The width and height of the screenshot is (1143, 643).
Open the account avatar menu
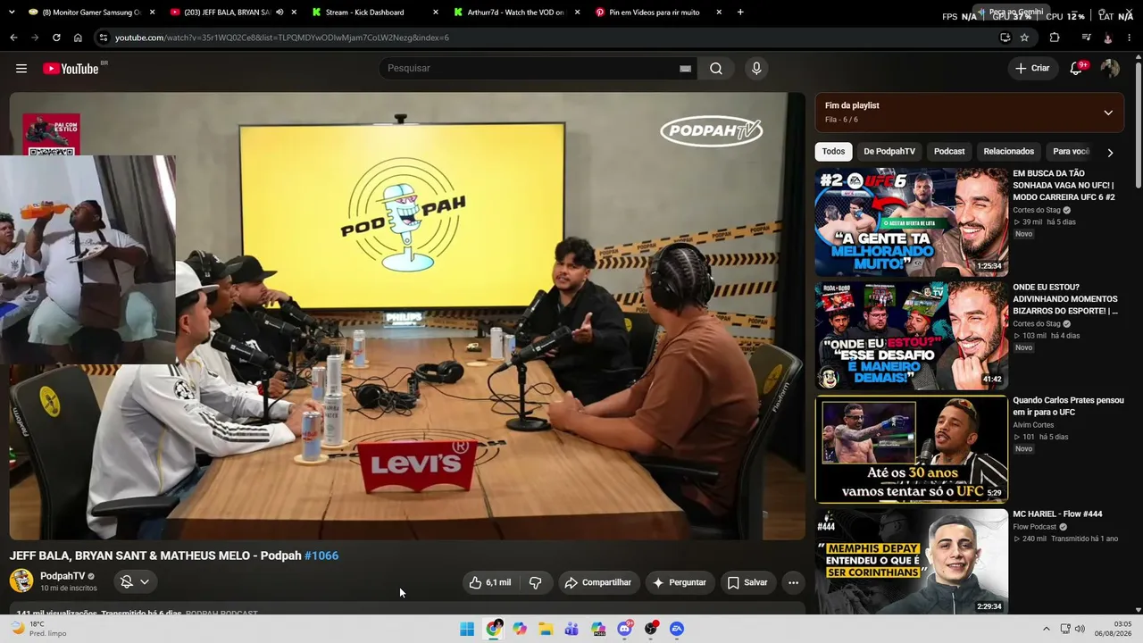coord(1110,69)
